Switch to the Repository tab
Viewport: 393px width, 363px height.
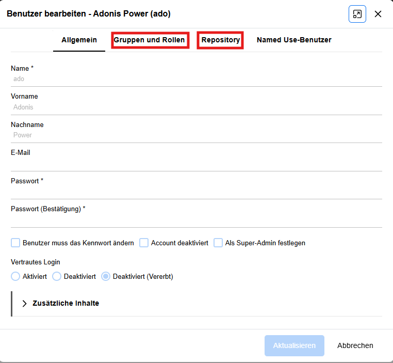point(220,40)
